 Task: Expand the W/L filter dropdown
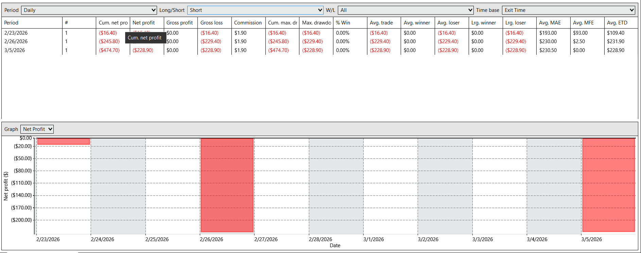coord(405,10)
